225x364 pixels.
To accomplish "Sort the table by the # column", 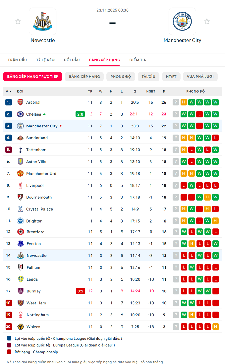I will tap(8, 92).
